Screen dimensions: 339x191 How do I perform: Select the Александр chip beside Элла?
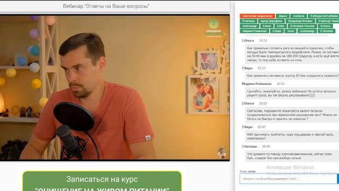point(307,31)
